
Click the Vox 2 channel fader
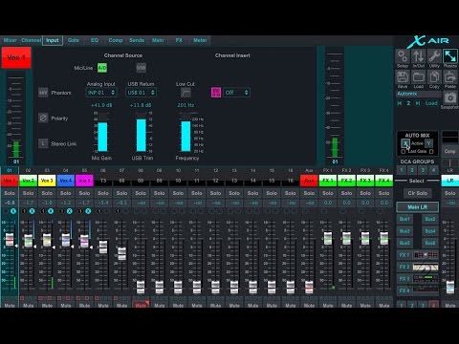coord(29,241)
